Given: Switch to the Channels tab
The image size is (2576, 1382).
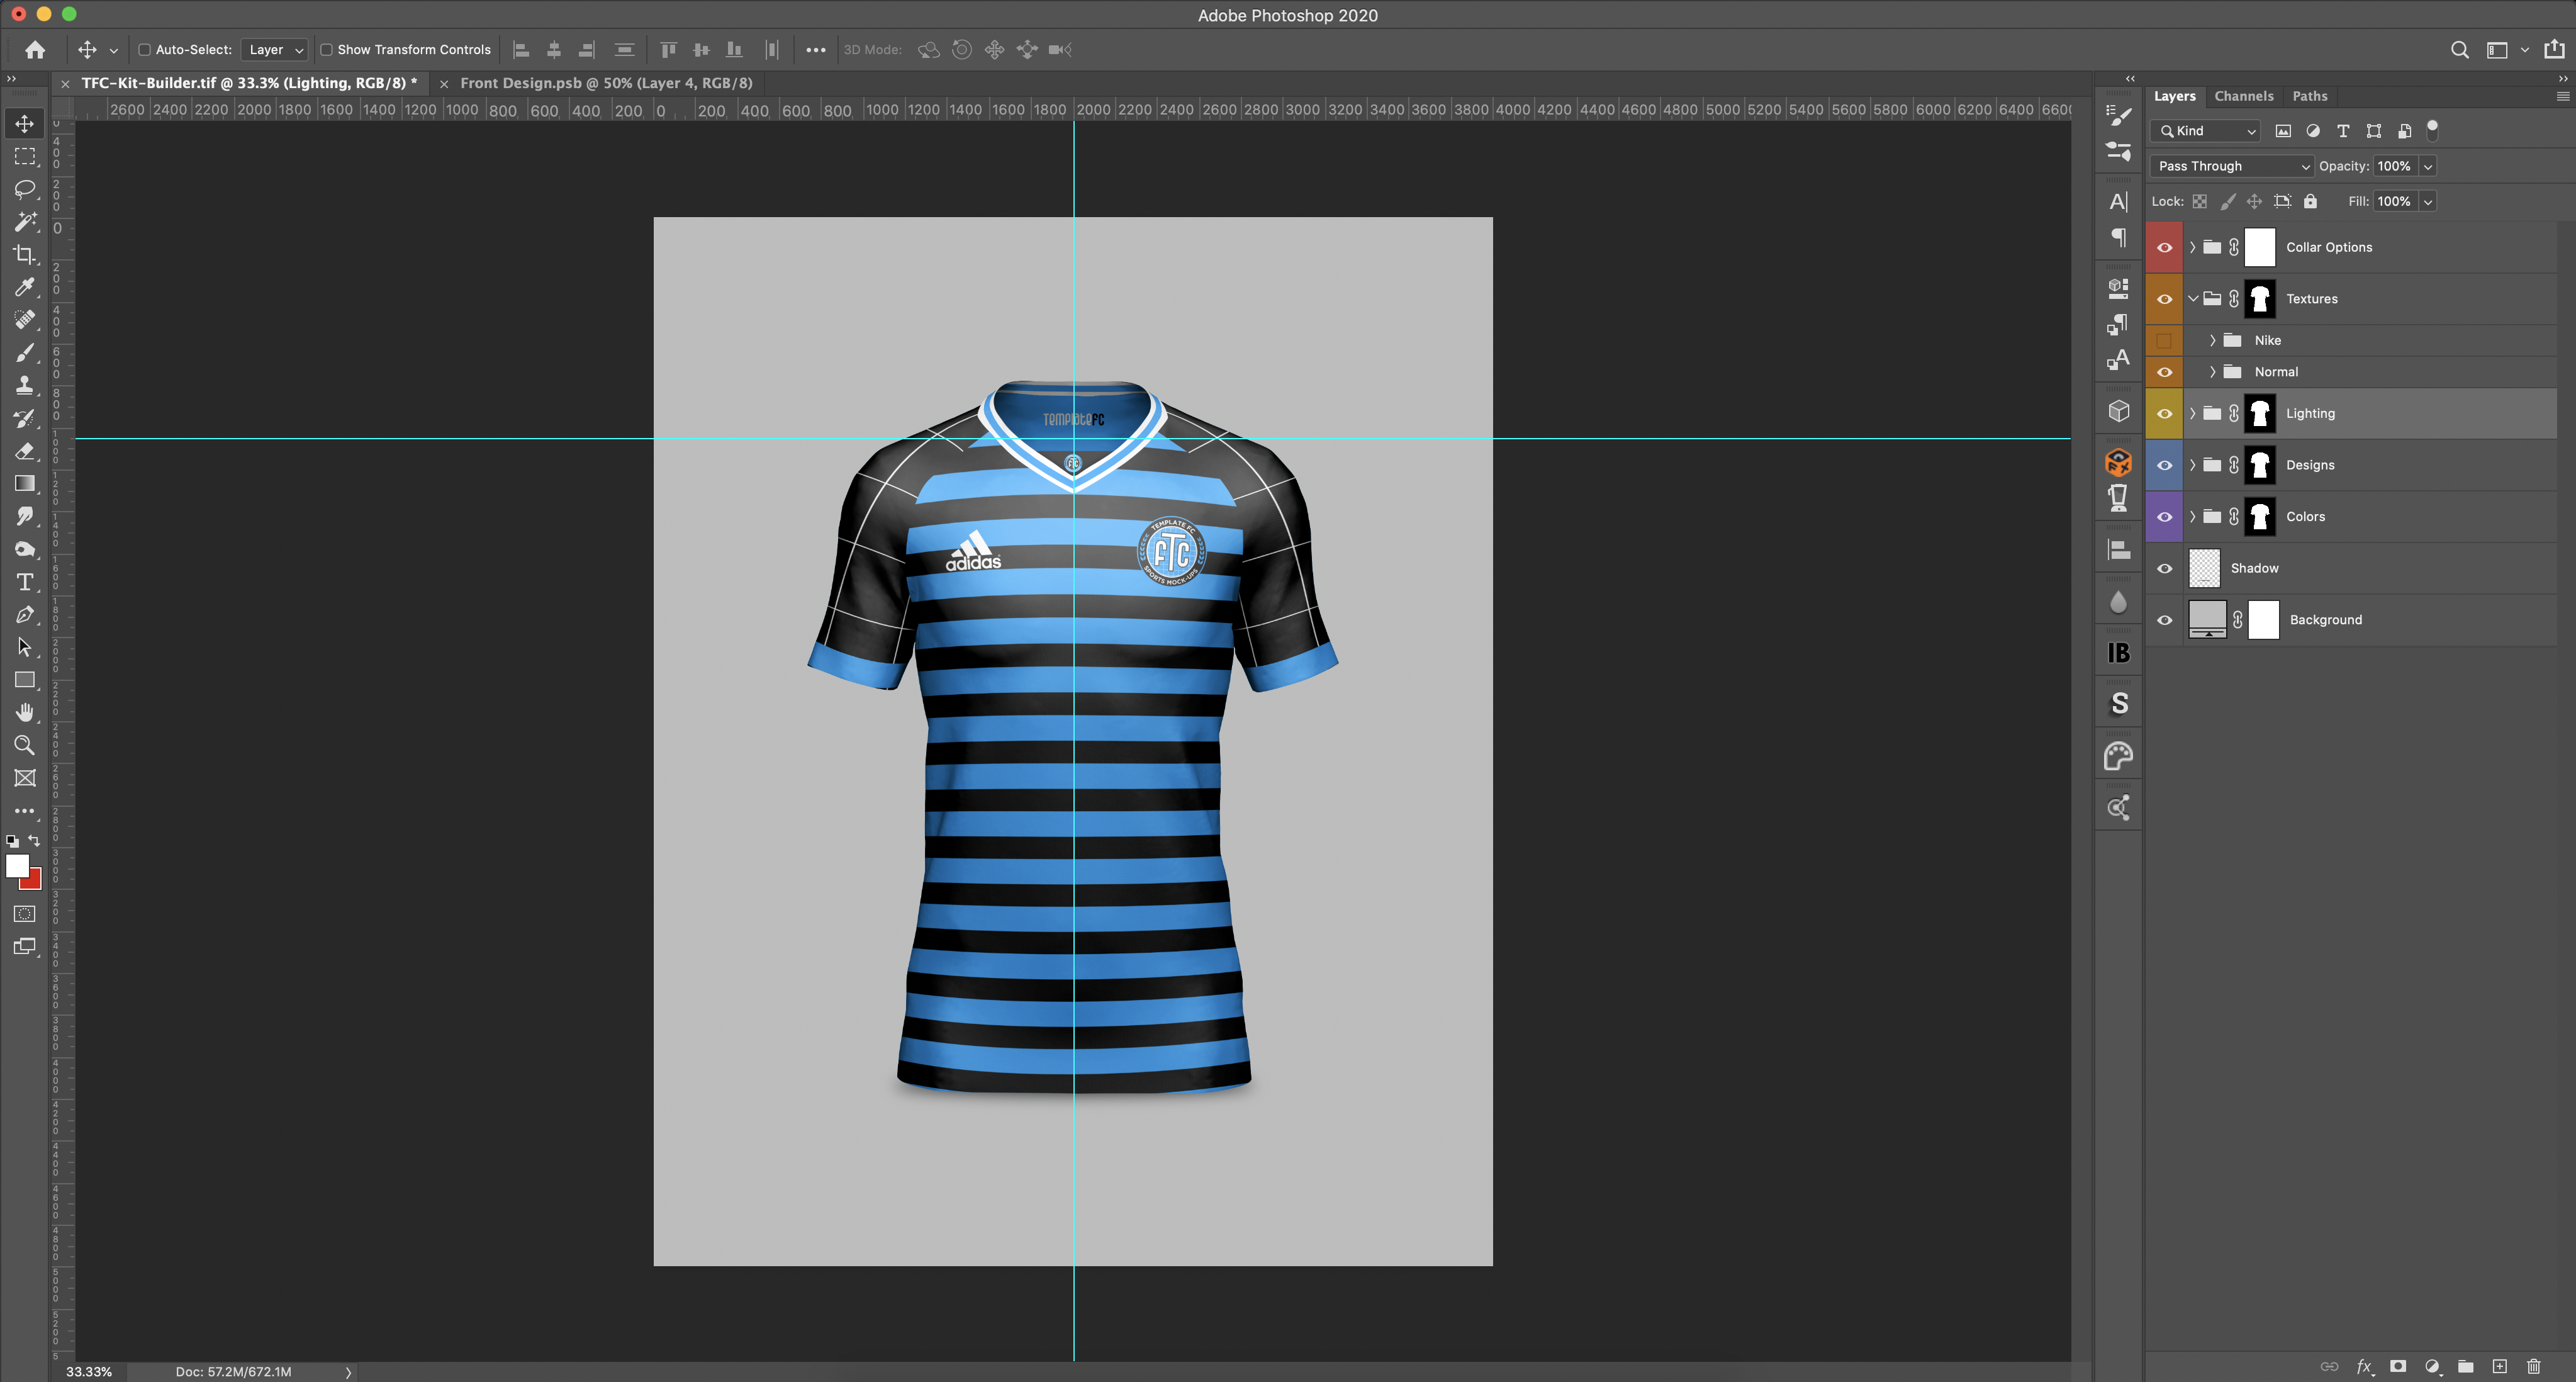Looking at the screenshot, I should tap(2243, 96).
